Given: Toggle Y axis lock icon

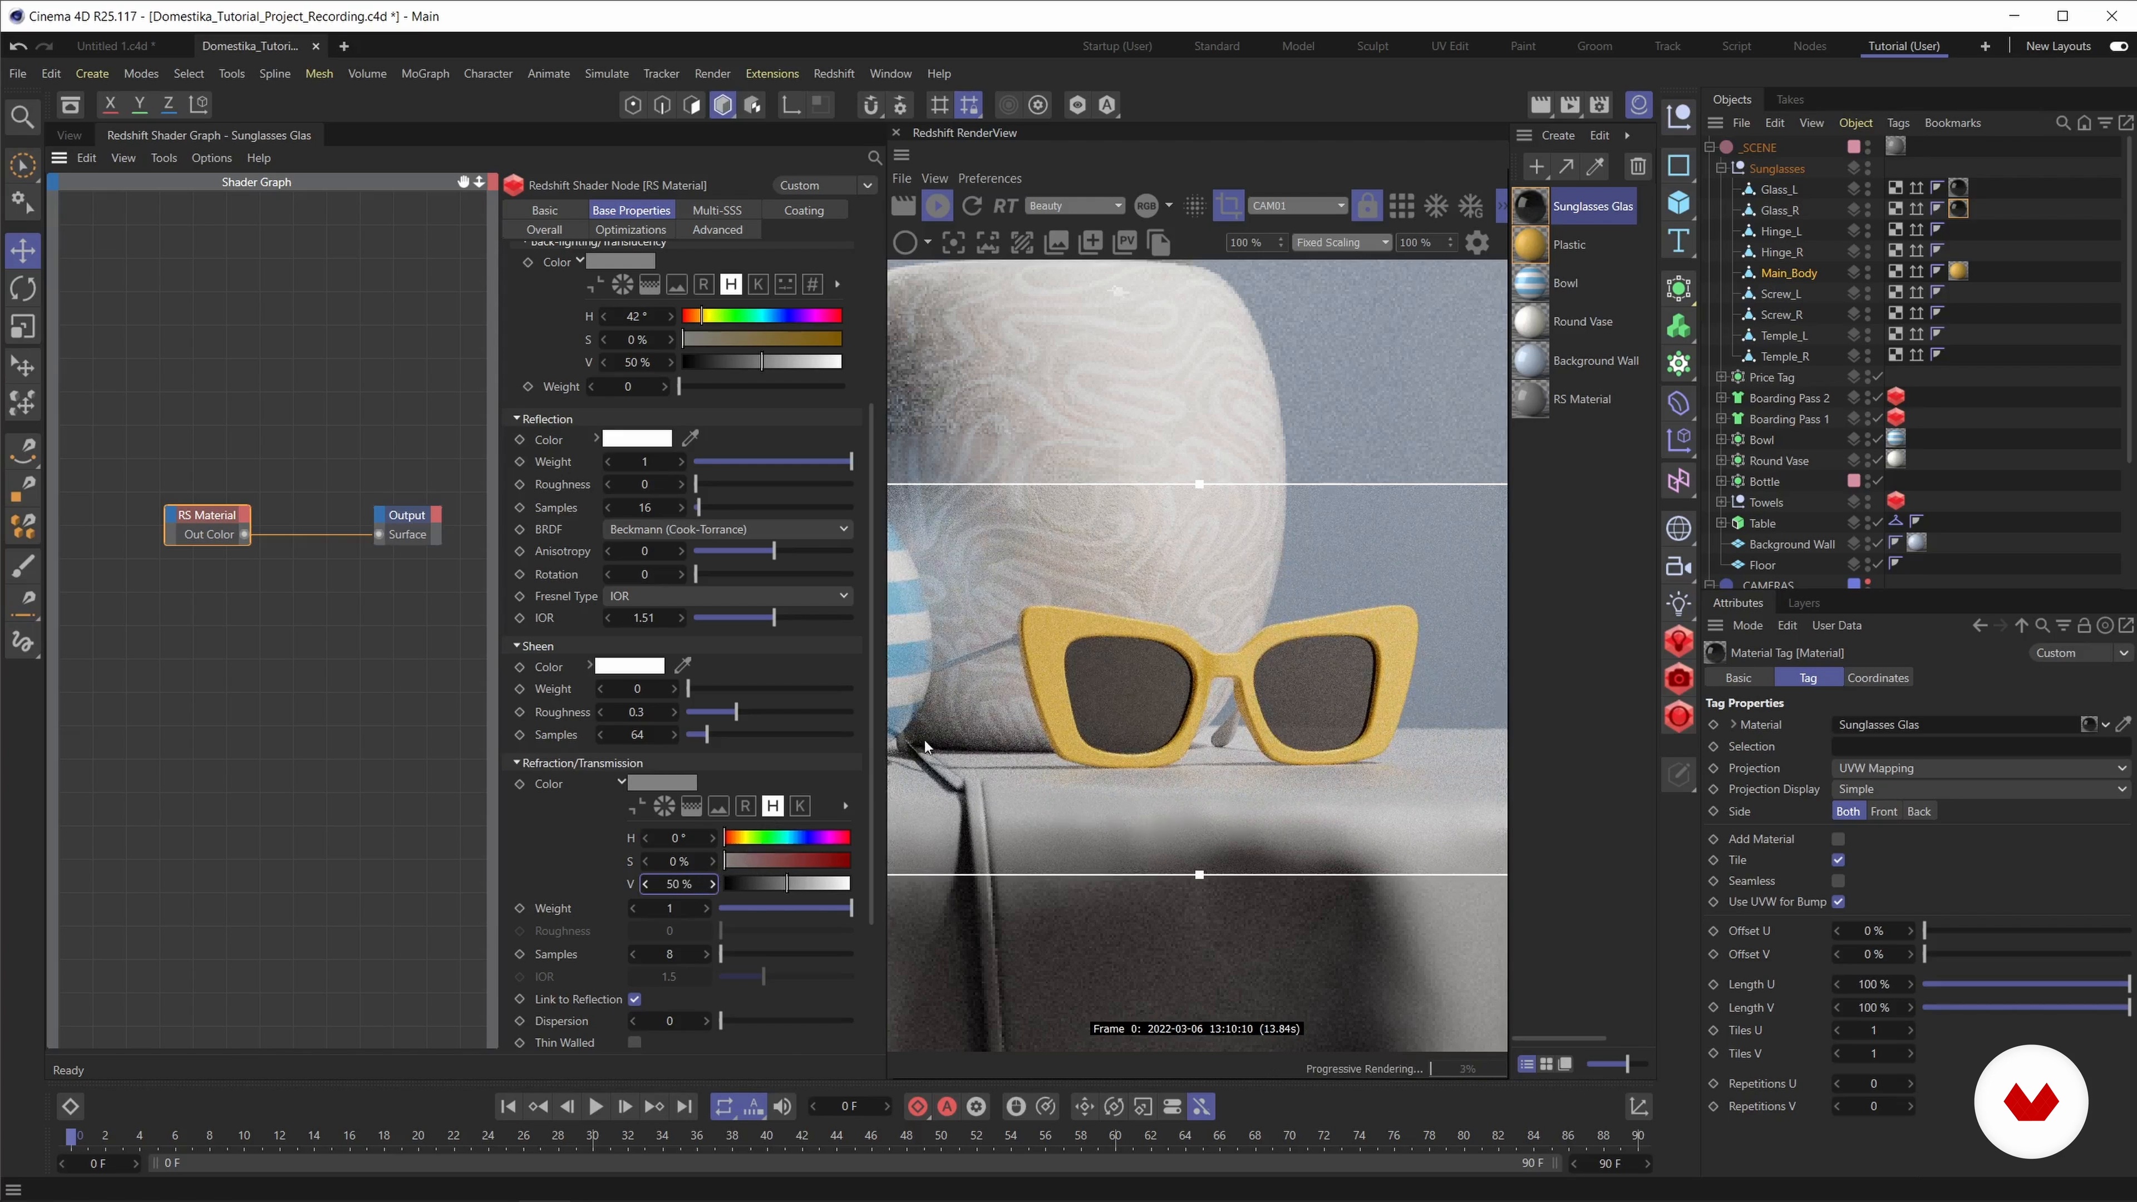Looking at the screenshot, I should click(139, 105).
